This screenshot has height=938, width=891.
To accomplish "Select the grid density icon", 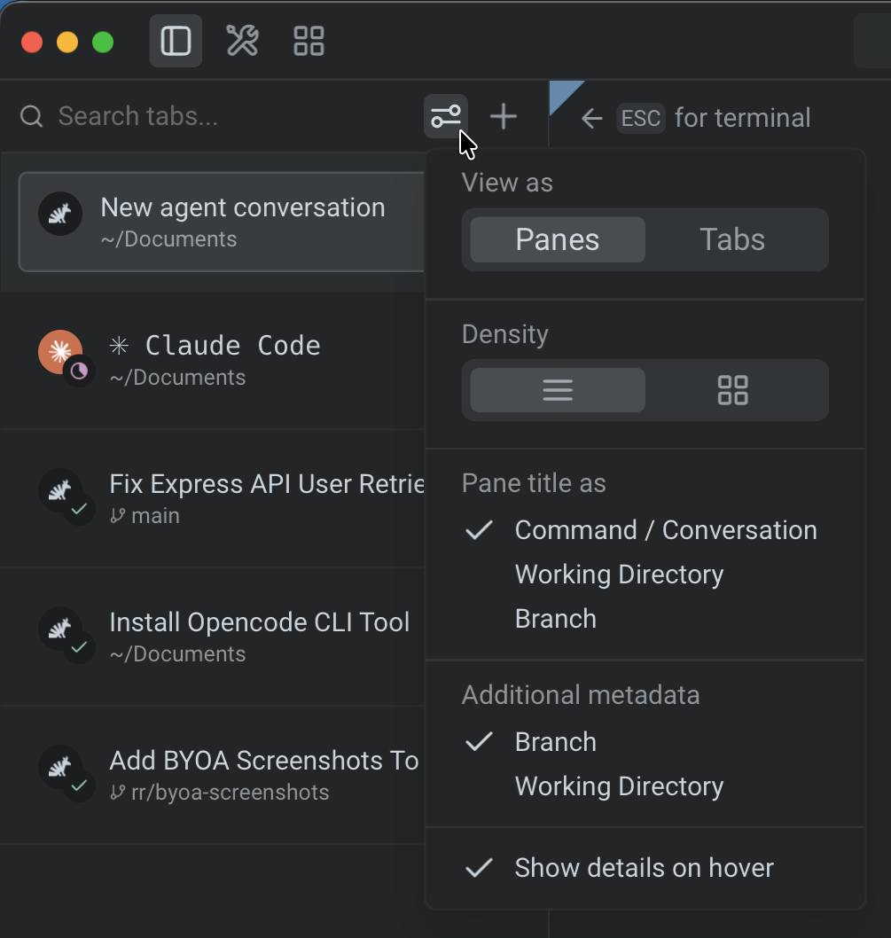I will pos(734,390).
